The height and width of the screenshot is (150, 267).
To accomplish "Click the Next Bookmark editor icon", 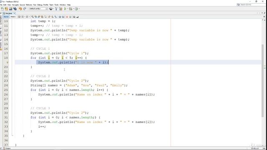I will [53, 17].
